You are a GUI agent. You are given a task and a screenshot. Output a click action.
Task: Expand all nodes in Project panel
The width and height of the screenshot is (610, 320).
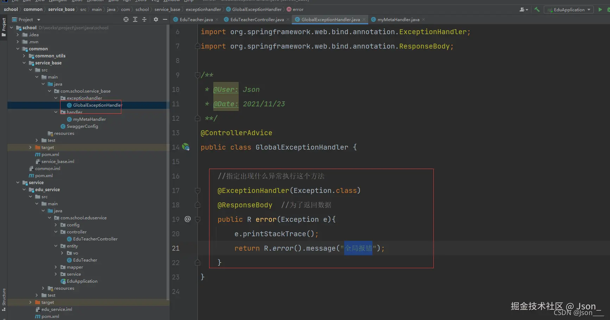(x=135, y=20)
